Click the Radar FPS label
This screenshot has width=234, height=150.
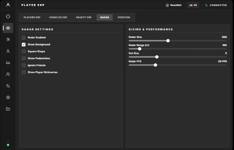[135, 61]
